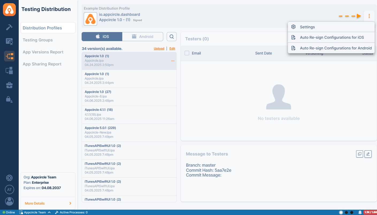This screenshot has height=215, width=377.
Task: Open the Enterprise App Store briefcase icon
Action: coord(9,85)
